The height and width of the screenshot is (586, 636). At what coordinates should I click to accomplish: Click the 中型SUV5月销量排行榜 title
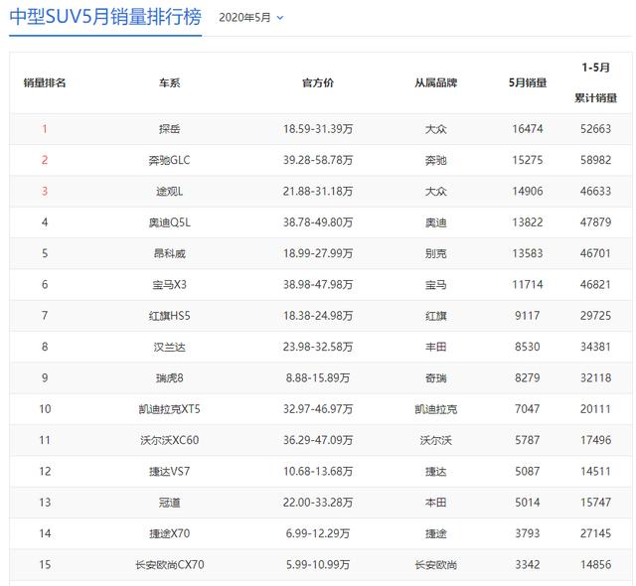[105, 18]
